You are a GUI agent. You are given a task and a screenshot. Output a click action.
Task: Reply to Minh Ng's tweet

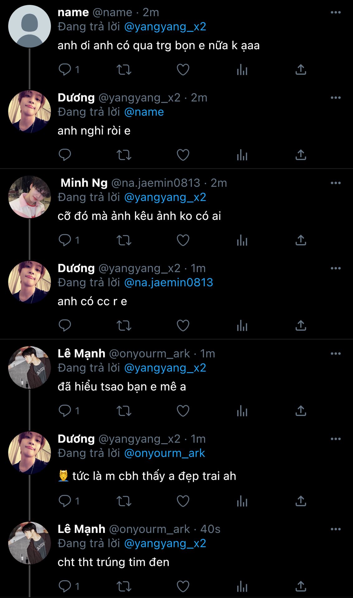point(65,240)
